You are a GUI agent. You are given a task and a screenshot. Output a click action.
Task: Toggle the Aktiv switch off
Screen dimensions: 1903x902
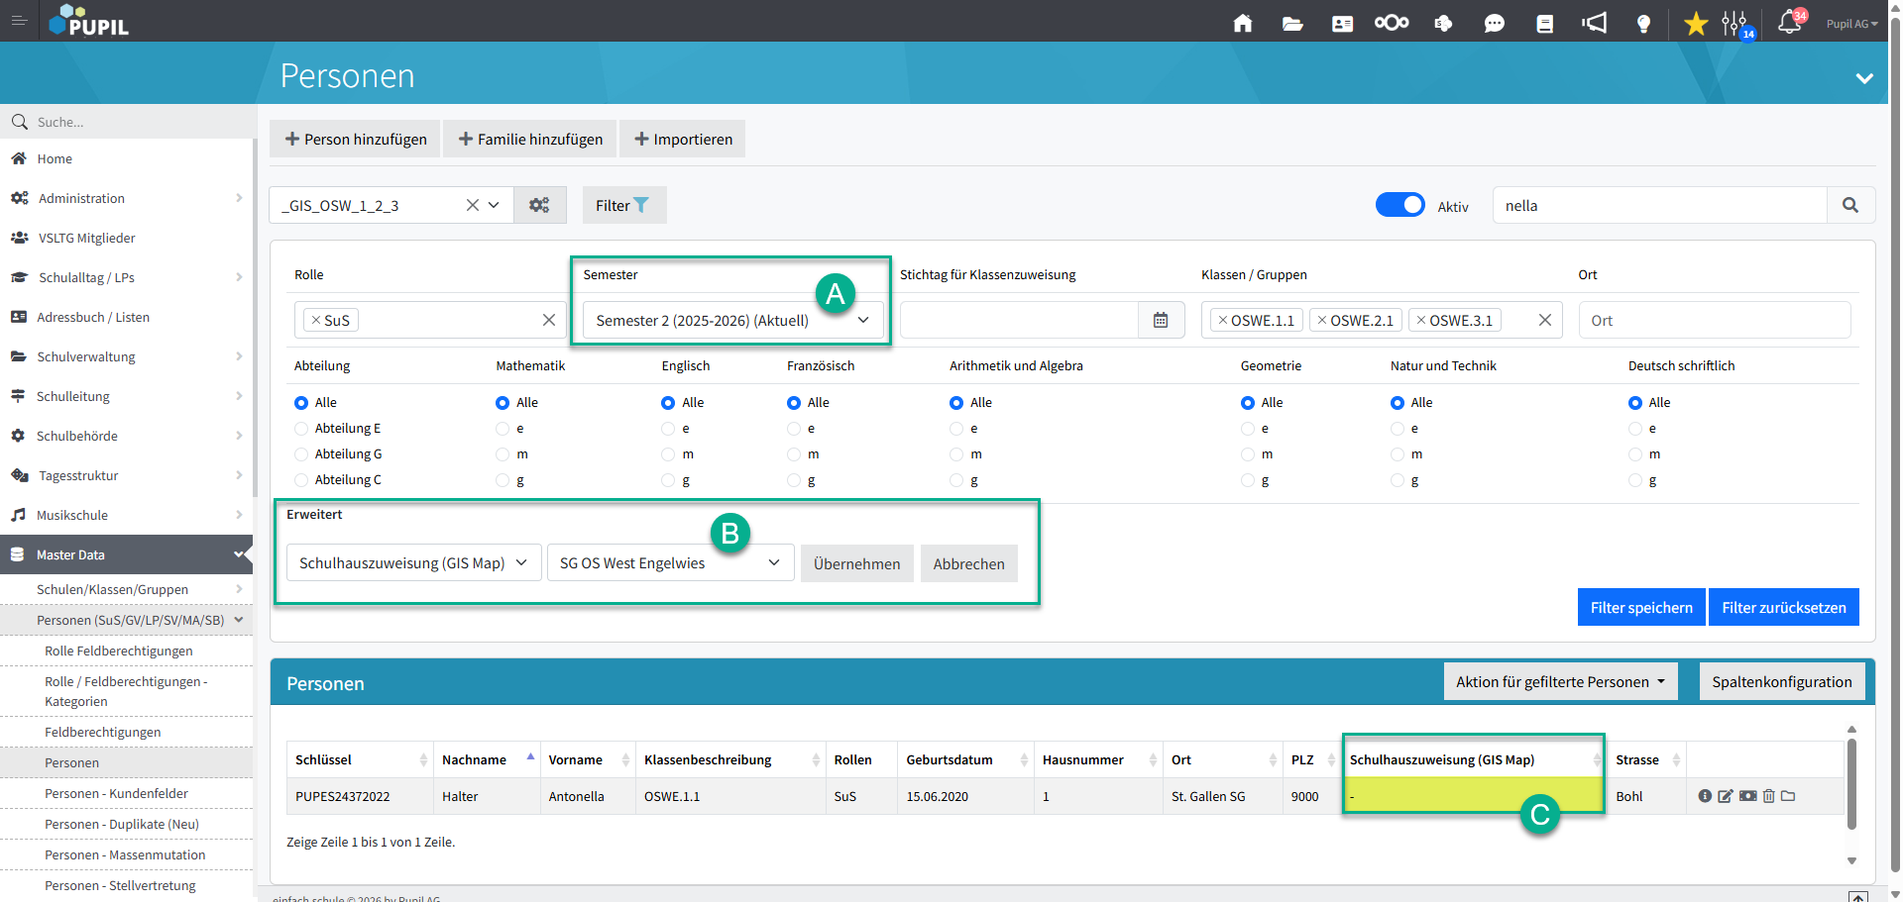[1399, 205]
